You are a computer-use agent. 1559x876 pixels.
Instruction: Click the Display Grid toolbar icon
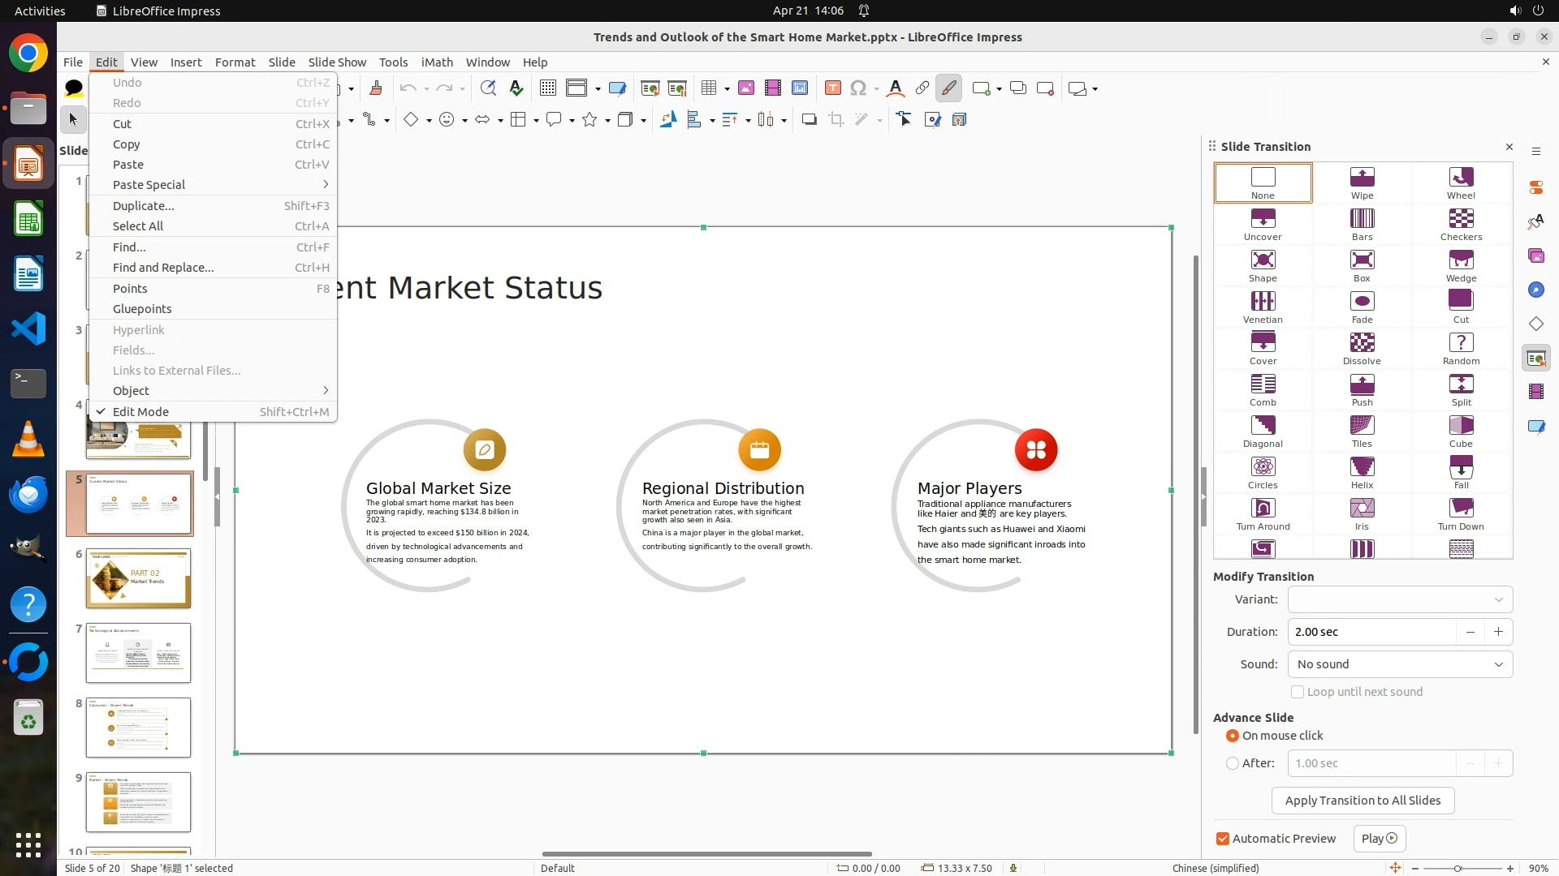(x=548, y=88)
